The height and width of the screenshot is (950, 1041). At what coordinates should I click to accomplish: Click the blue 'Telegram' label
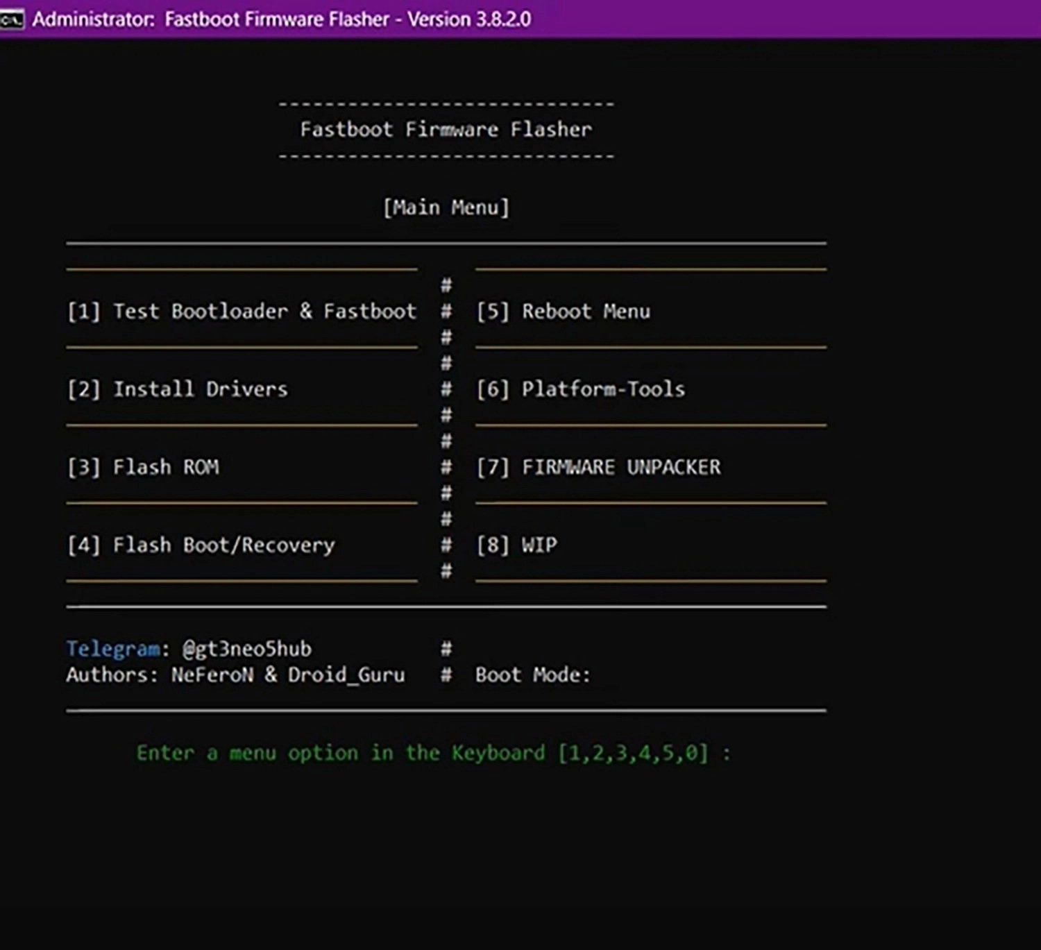[113, 649]
